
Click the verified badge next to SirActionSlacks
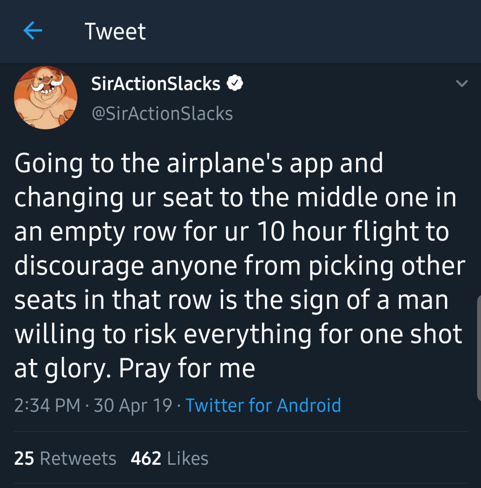coord(235,83)
